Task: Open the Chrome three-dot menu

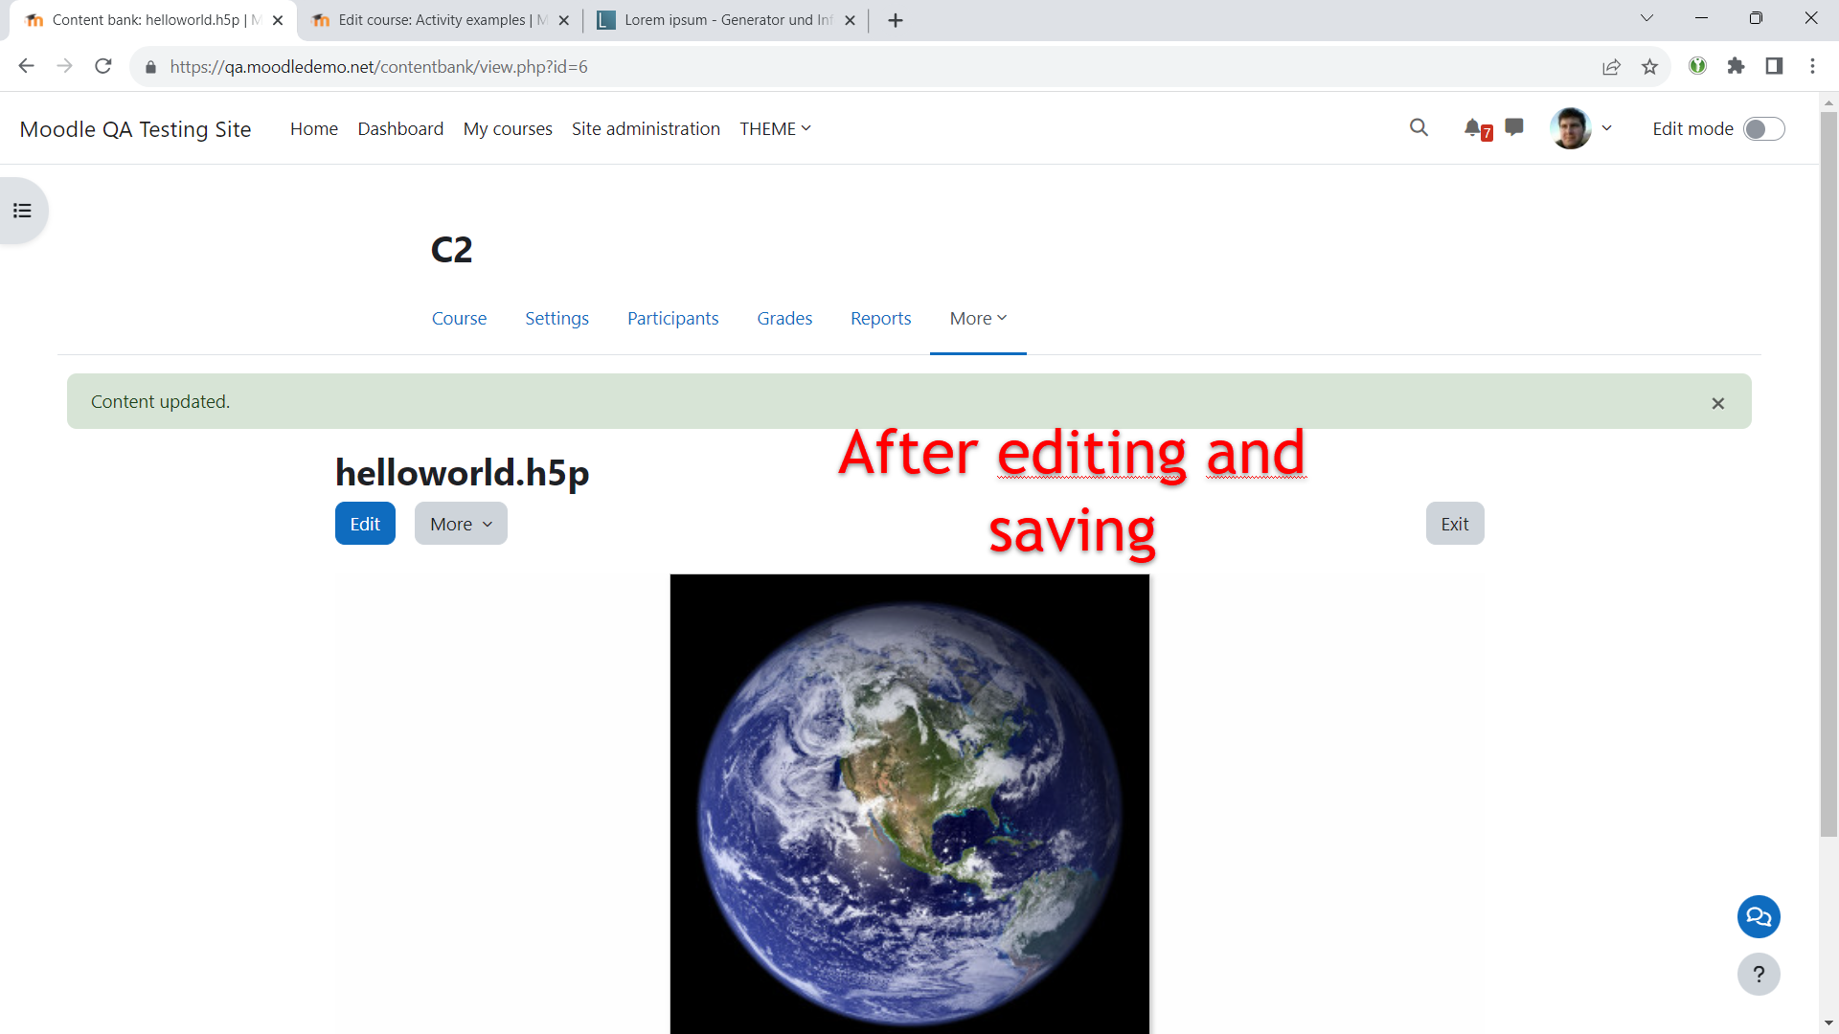Action: tap(1812, 66)
